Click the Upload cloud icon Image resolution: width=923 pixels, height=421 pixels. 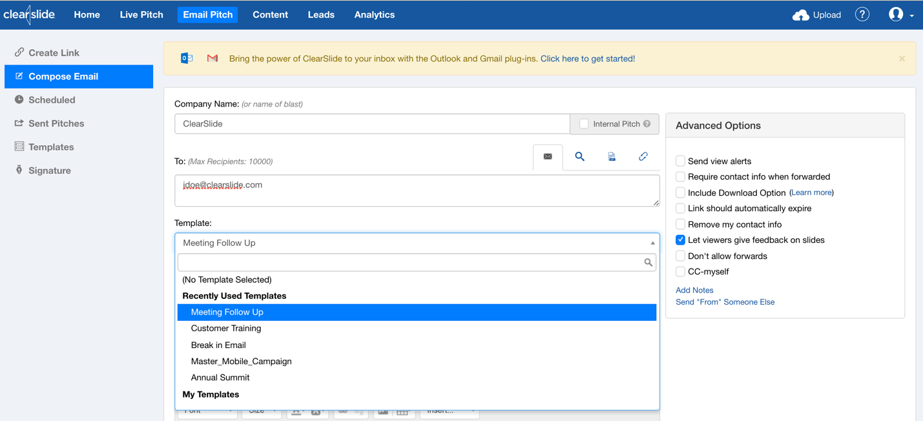(x=800, y=14)
